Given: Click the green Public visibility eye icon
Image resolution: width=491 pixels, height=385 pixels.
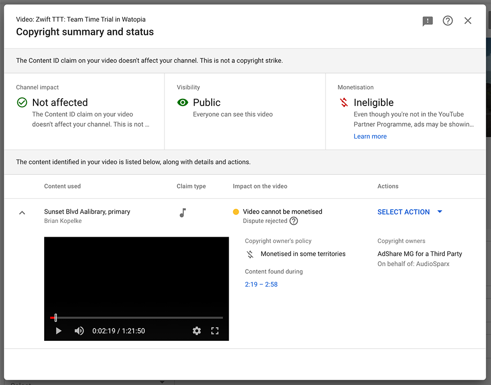Looking at the screenshot, I should [x=183, y=103].
